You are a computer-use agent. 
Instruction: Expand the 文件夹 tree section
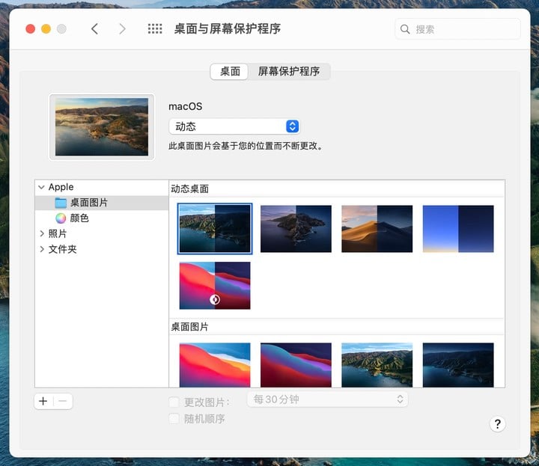coord(41,250)
